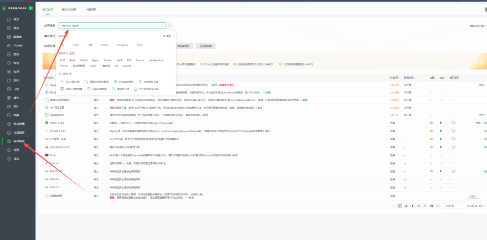Clear the search box with the circular clear icon
487x240 pixels.
tap(162, 26)
